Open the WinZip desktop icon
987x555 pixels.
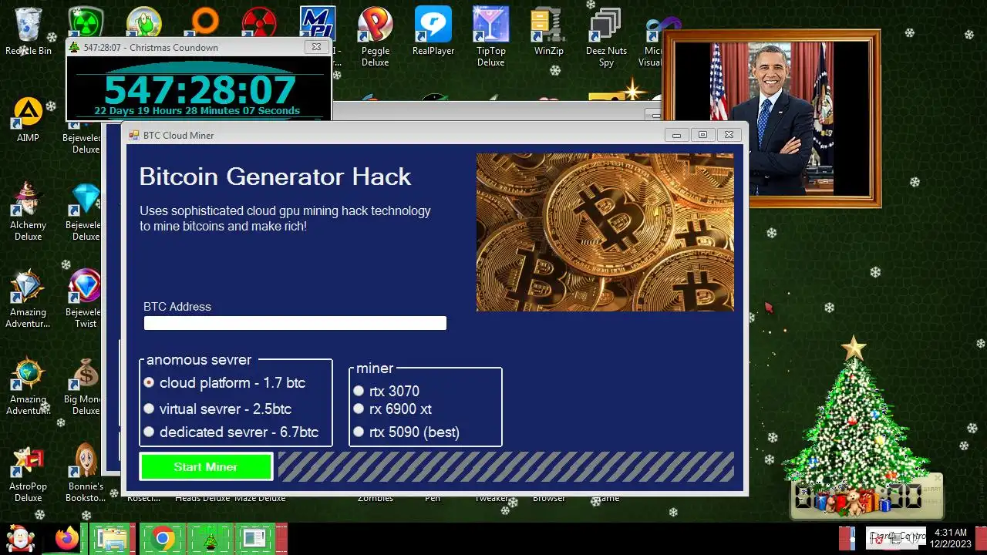[x=549, y=31]
